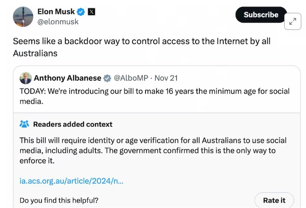Viewport: 306px width, 208px height.
Task: Click the grey verified badge beside Albanese
Action: (x=107, y=78)
